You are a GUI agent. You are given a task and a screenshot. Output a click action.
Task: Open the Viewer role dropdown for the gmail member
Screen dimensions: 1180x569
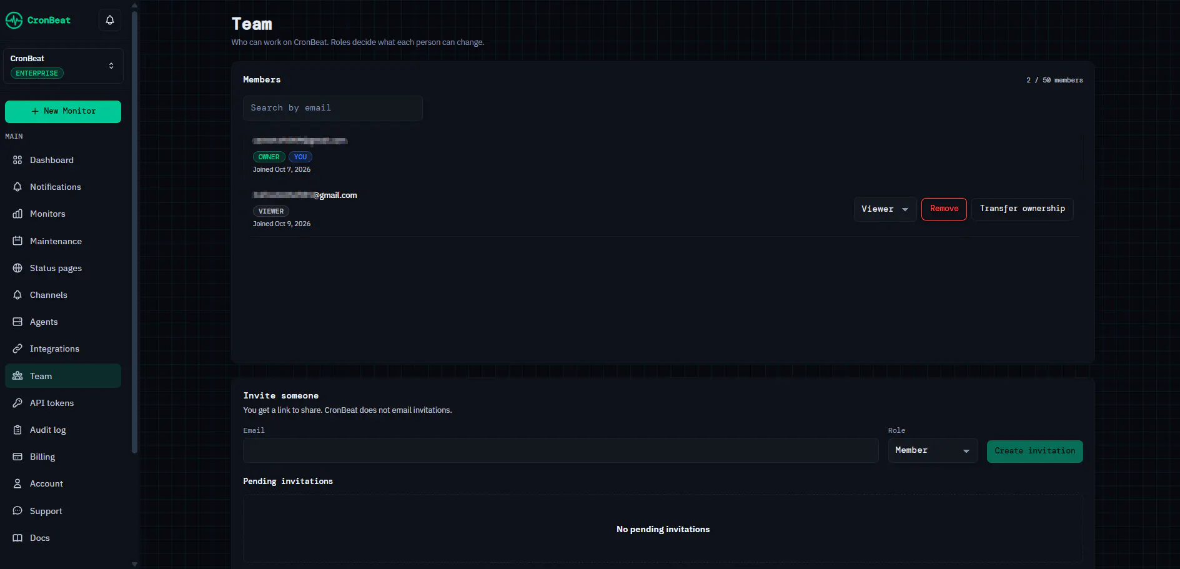click(x=885, y=209)
